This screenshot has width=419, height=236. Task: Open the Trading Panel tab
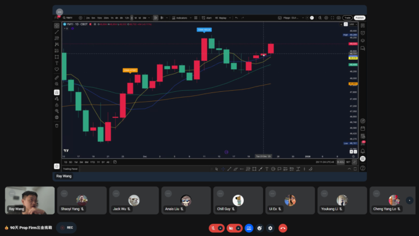[x=70, y=169]
